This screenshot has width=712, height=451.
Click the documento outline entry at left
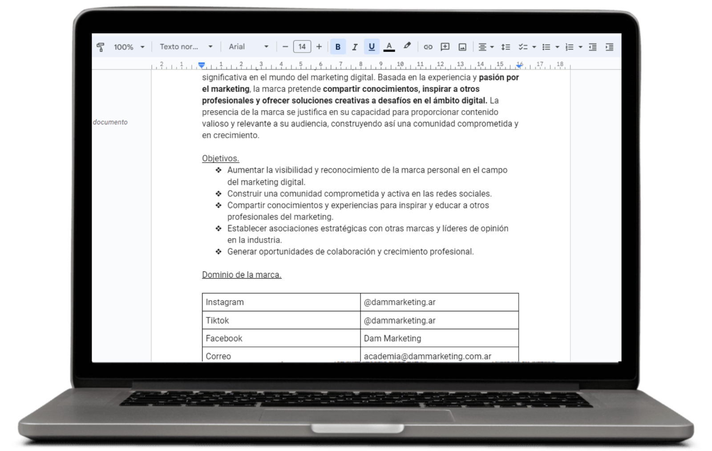(x=110, y=122)
